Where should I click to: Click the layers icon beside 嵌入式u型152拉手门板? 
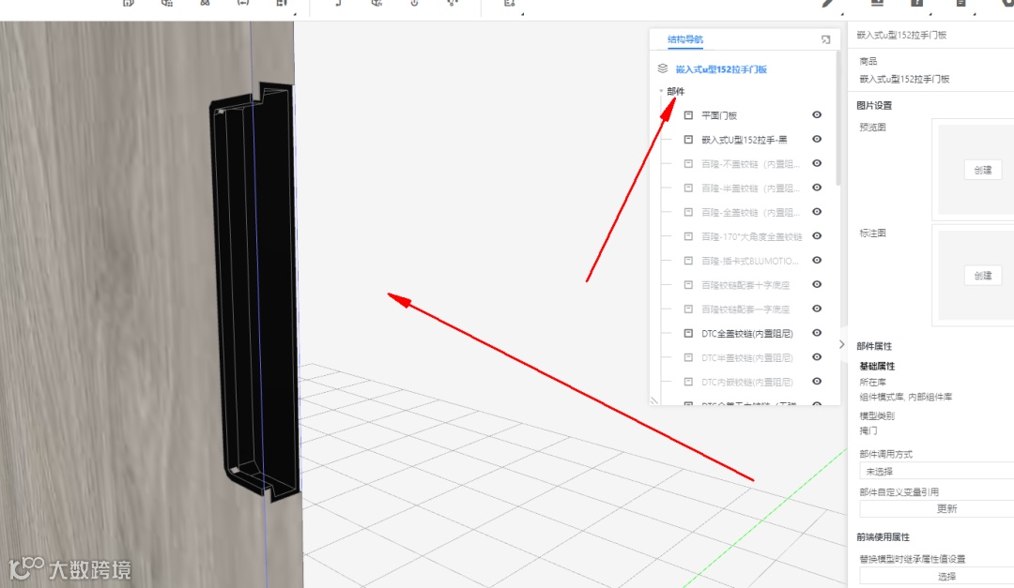[662, 68]
